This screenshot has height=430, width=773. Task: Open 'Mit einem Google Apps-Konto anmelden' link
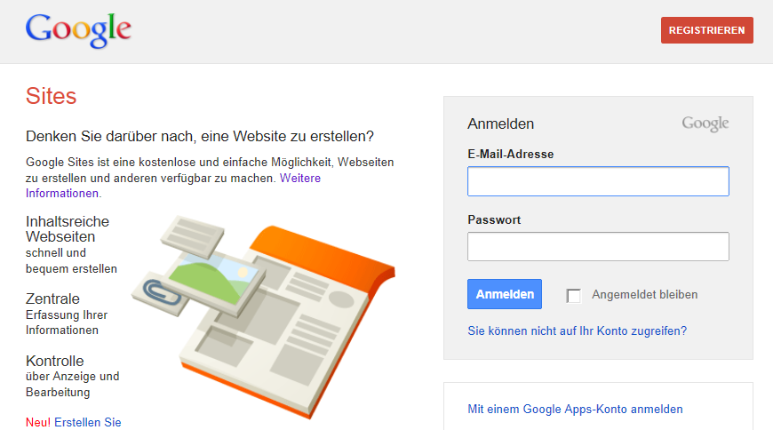point(575,410)
